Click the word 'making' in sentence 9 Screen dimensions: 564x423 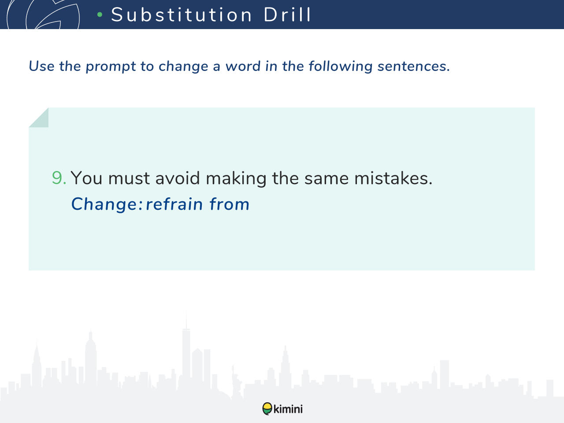(x=236, y=179)
